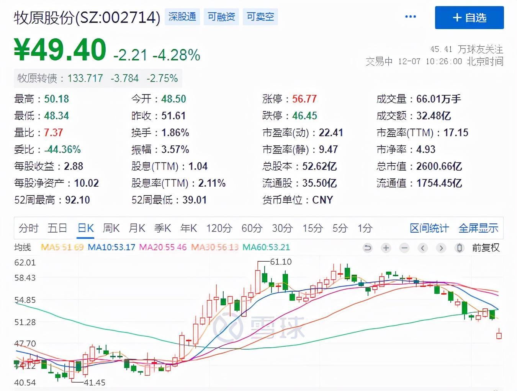This screenshot has width=517, height=391.
Task: Open the 前复权 price adjustment dropdown
Action: click(486, 248)
